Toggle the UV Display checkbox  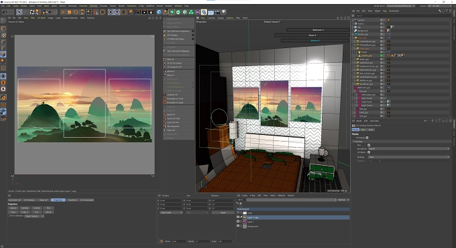tap(367, 138)
